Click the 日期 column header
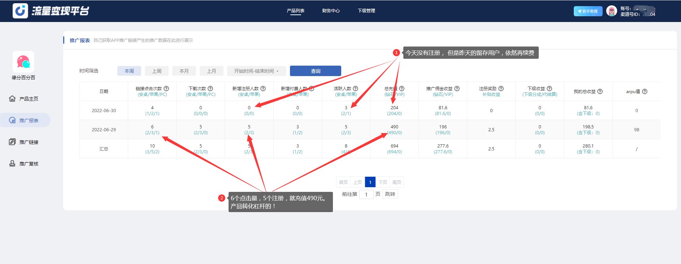The width and height of the screenshot is (681, 264). tap(104, 92)
